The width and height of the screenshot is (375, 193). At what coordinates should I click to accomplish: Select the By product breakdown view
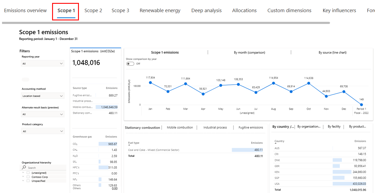click(358, 127)
